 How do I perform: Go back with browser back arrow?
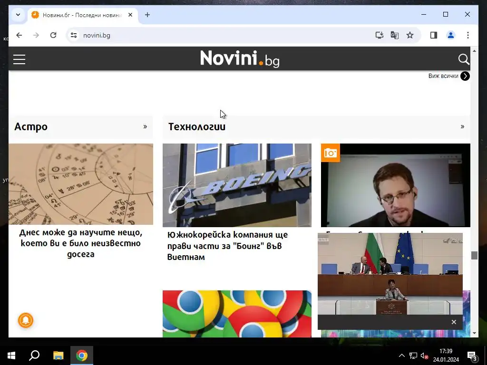[x=19, y=35]
